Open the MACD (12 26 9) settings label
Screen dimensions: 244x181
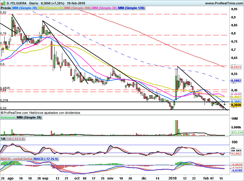tap(46, 159)
